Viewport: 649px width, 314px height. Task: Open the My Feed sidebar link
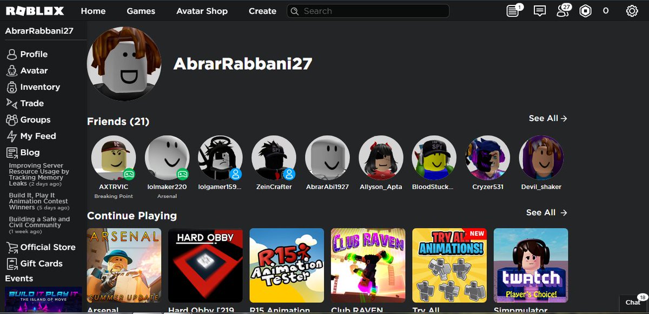pyautogui.click(x=38, y=136)
